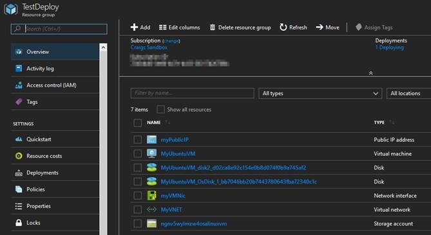Image resolution: width=431 pixels, height=235 pixels.
Task: Click the disk icon for MyUbuntuVM_disk2
Action: click(x=151, y=168)
